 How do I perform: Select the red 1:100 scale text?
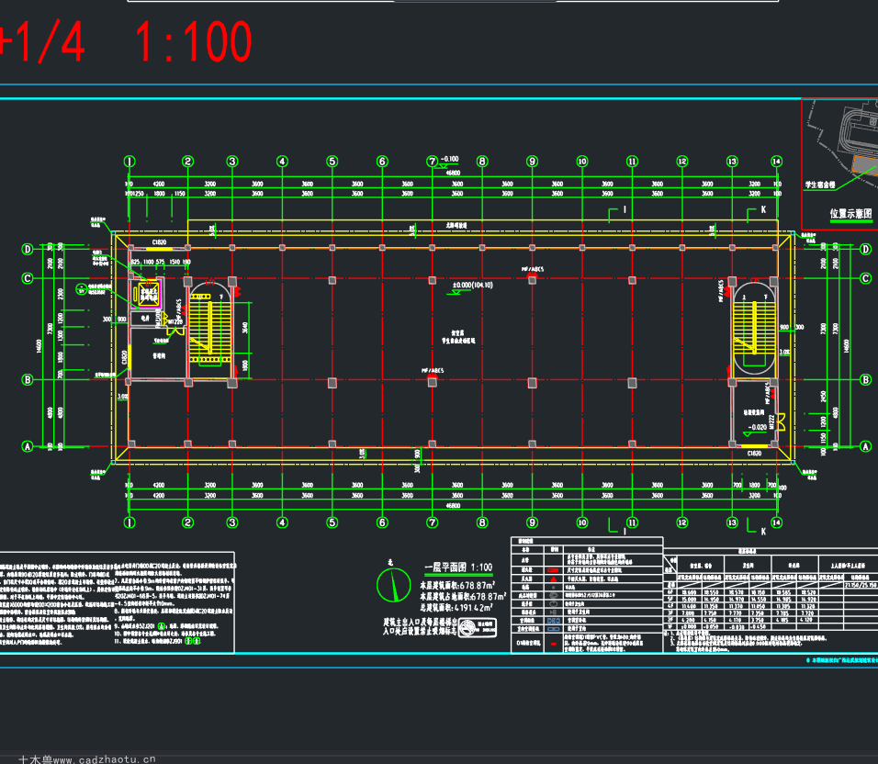point(193,41)
